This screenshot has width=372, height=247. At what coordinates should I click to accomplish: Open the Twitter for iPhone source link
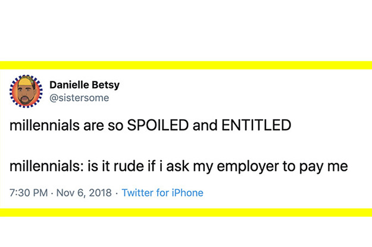162,193
